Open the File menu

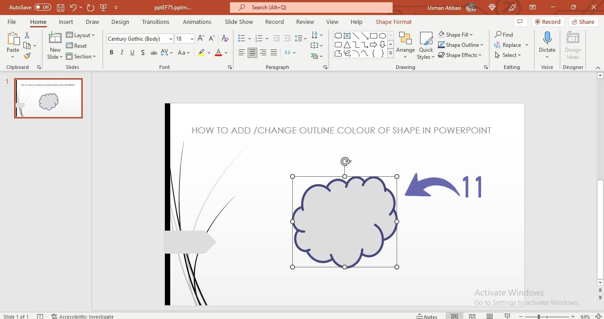tap(11, 22)
